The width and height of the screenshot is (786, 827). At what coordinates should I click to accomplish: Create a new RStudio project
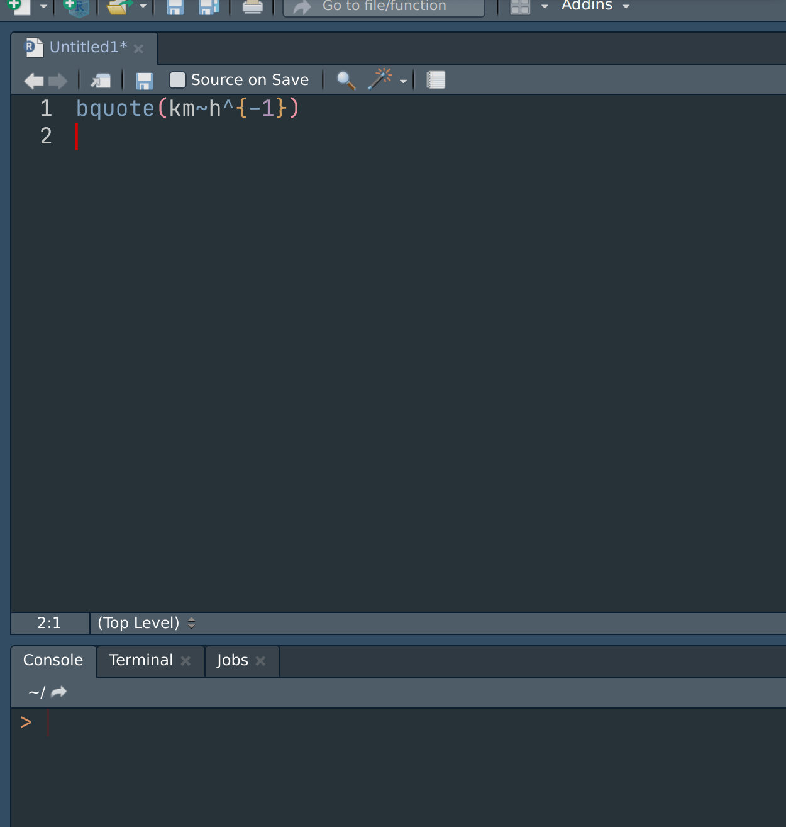click(x=76, y=8)
